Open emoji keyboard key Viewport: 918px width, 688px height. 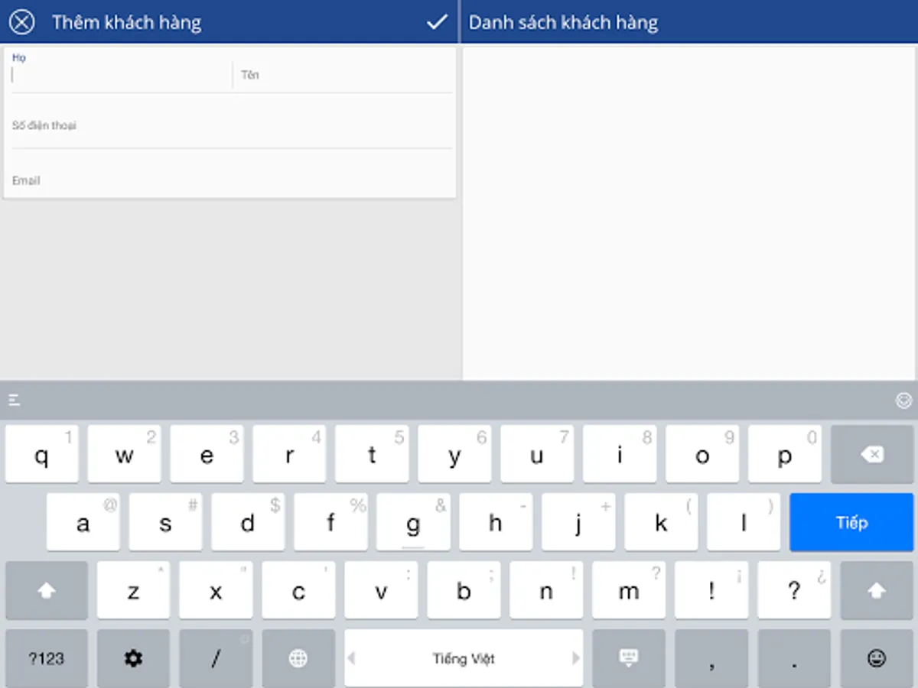(x=877, y=658)
